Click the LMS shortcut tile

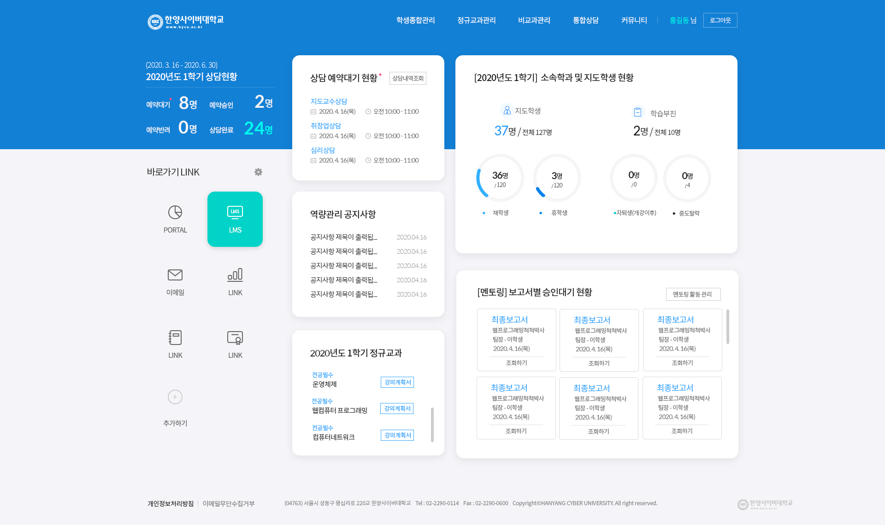pyautogui.click(x=235, y=219)
